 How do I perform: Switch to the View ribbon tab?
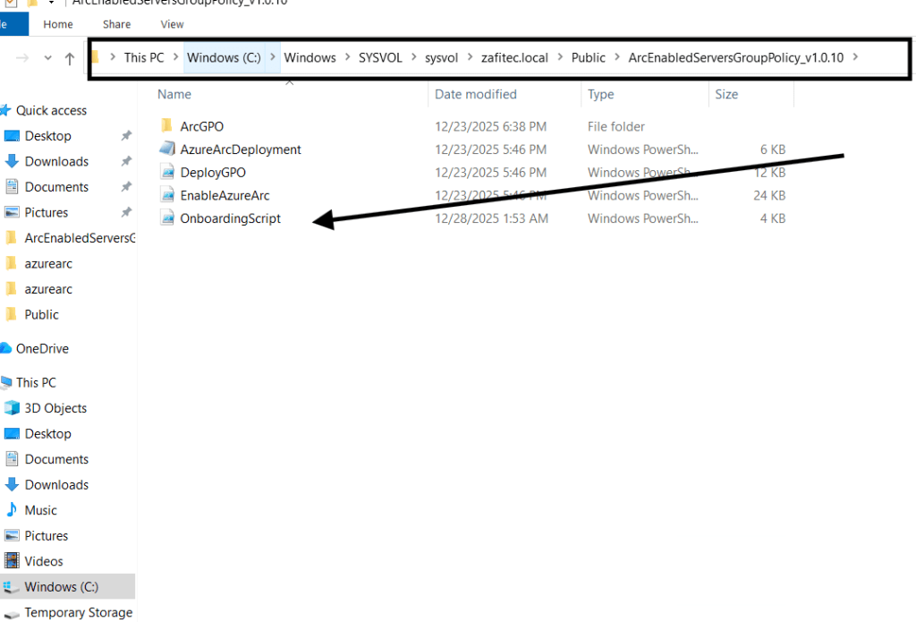click(172, 24)
